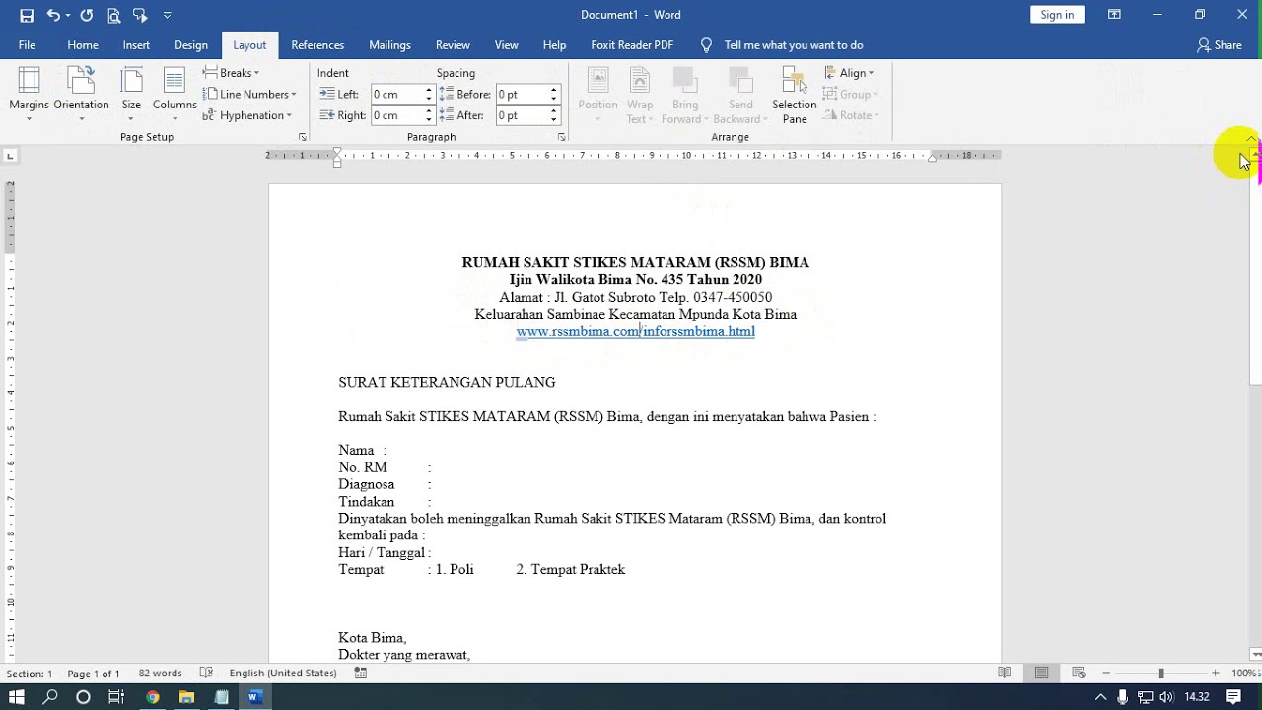
Task: Open the File menu
Action: pyautogui.click(x=27, y=45)
